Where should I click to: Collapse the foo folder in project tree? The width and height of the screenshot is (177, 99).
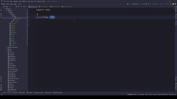8,12
